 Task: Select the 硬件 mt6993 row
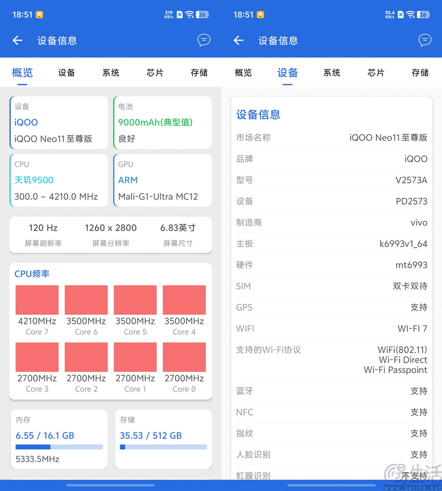click(331, 265)
